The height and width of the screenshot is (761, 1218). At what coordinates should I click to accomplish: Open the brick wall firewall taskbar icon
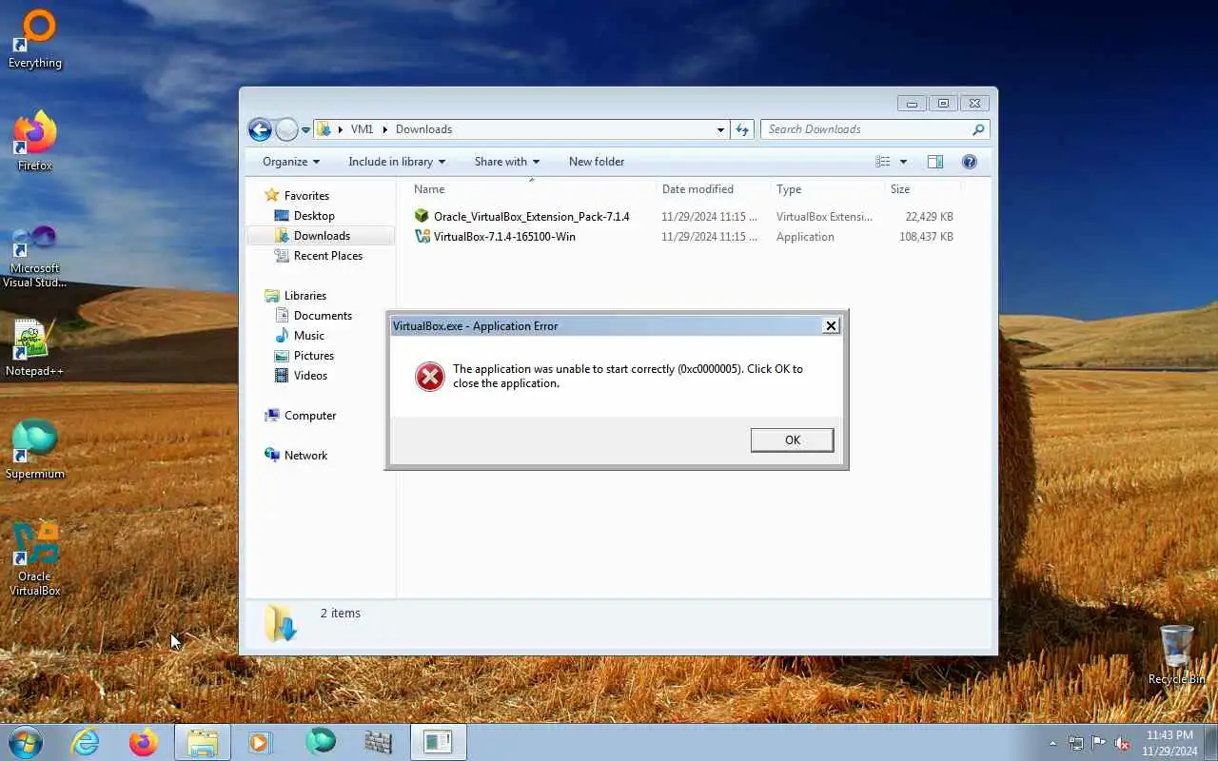click(379, 742)
